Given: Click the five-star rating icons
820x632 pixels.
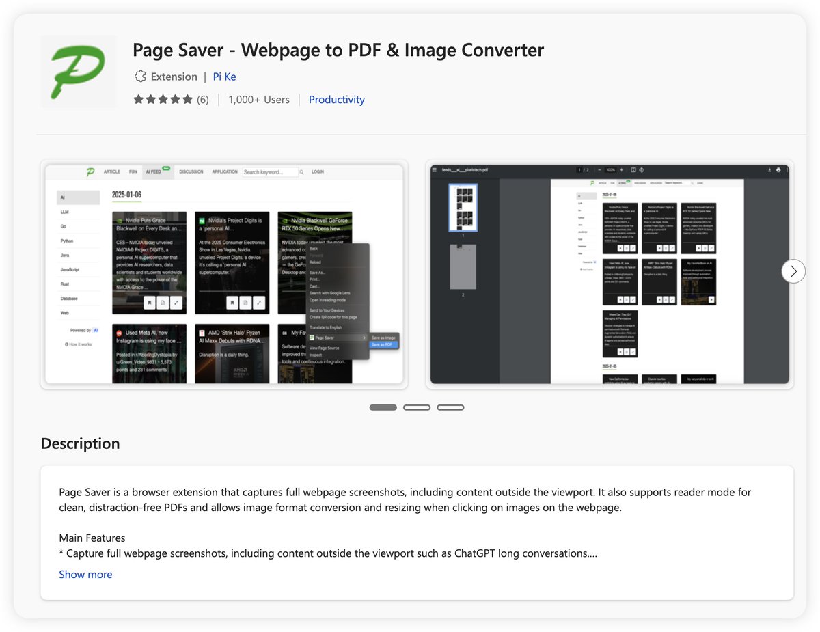Looking at the screenshot, I should 163,100.
